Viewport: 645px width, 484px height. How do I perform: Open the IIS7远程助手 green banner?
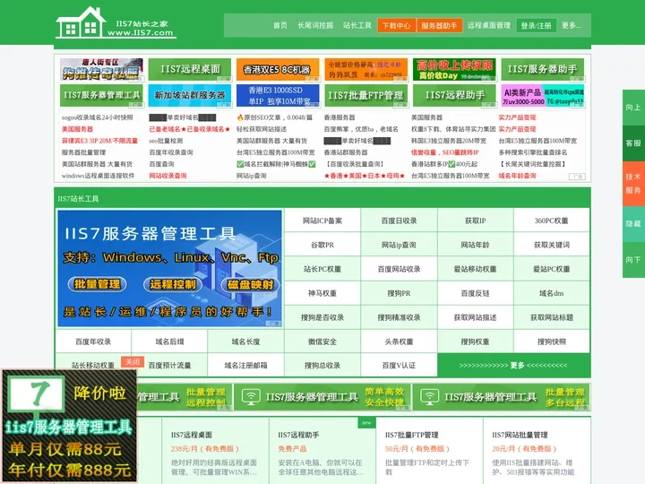coord(454,96)
